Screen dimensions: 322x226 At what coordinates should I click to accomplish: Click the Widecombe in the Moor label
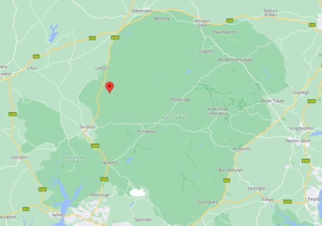(218, 111)
